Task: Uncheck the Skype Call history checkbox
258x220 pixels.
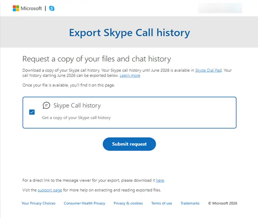Action: tap(32, 112)
